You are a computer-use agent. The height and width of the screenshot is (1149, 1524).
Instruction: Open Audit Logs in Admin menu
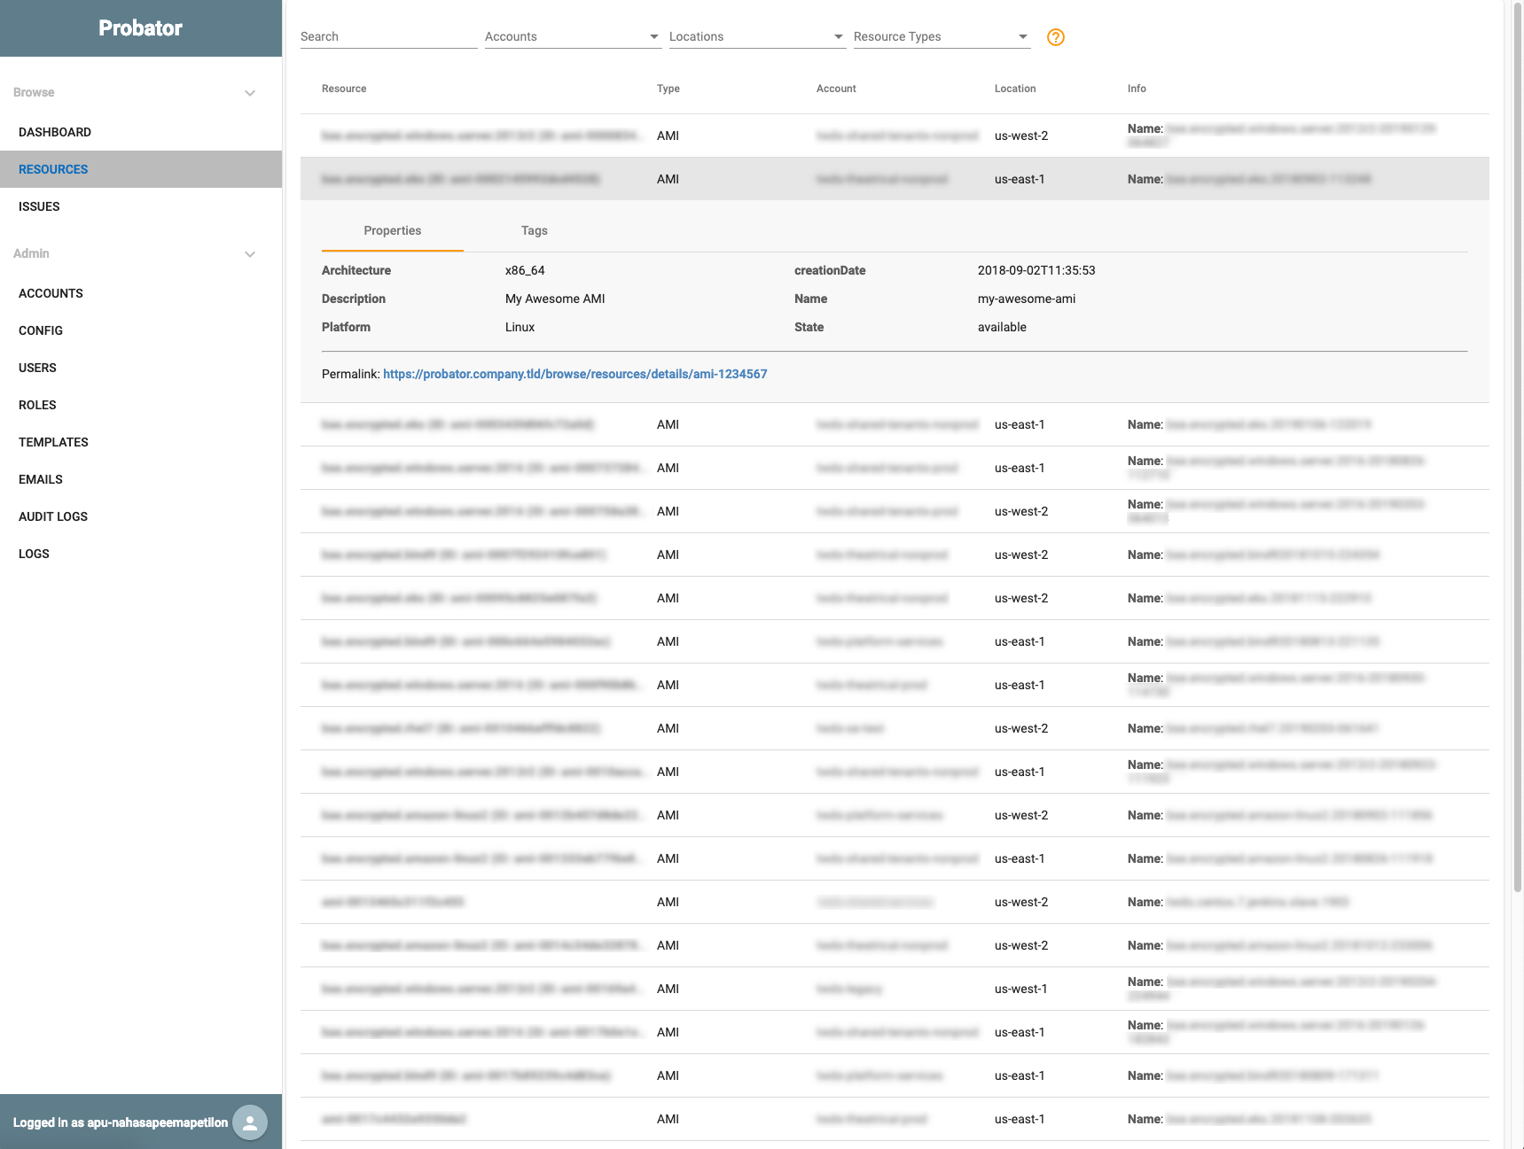coord(53,516)
